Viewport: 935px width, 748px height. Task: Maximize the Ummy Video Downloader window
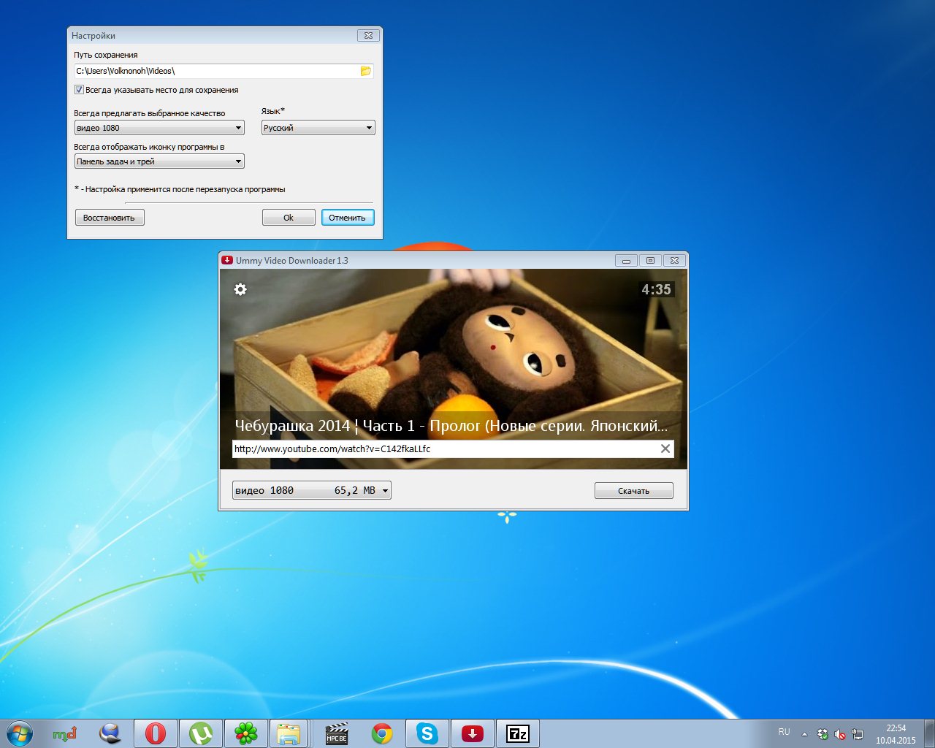pyautogui.click(x=650, y=261)
